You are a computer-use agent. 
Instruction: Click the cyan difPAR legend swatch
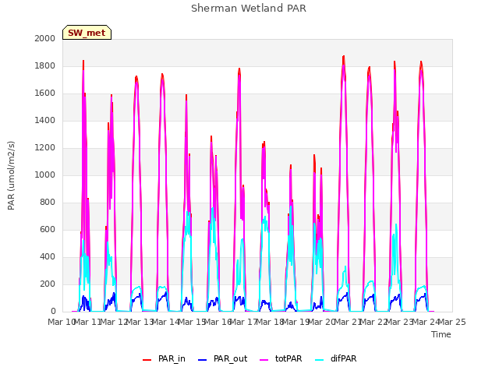tap(320, 360)
